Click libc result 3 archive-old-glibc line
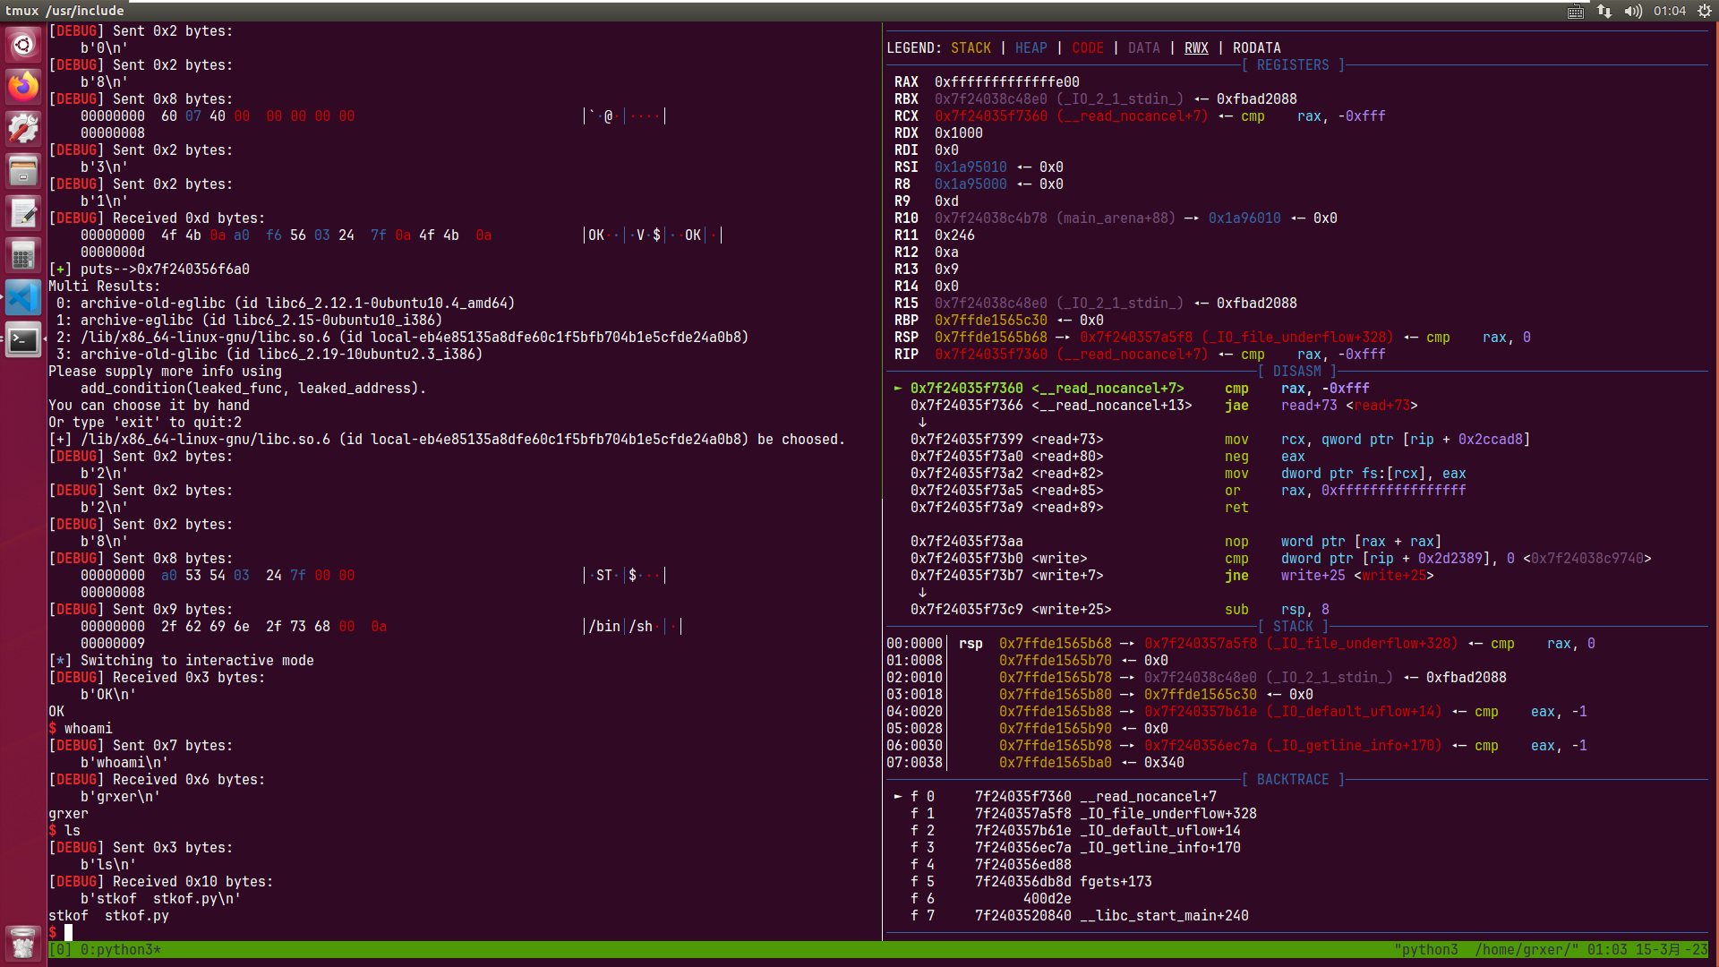This screenshot has width=1719, height=967. tap(269, 355)
